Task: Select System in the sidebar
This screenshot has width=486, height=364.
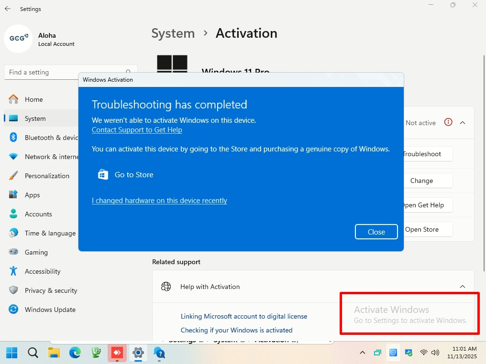Action: tap(41, 118)
